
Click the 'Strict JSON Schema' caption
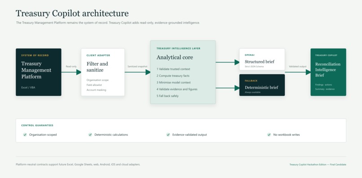coord(254,67)
